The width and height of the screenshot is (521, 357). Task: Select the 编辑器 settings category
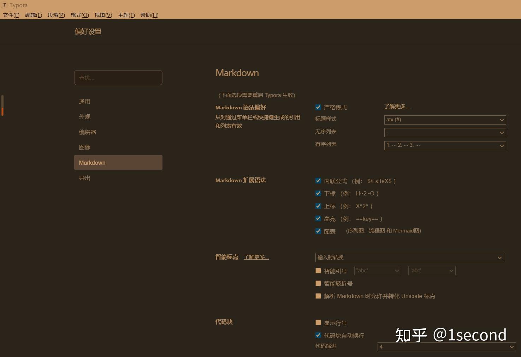pos(118,132)
